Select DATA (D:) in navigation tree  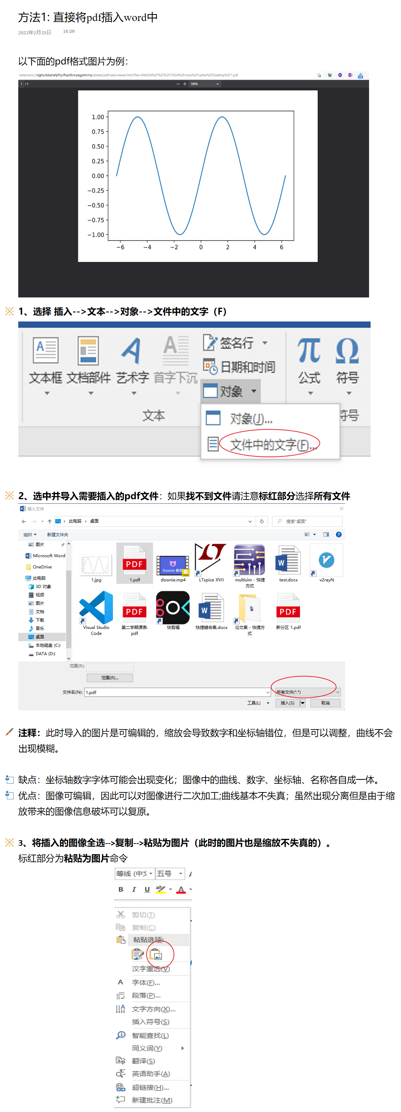point(42,653)
